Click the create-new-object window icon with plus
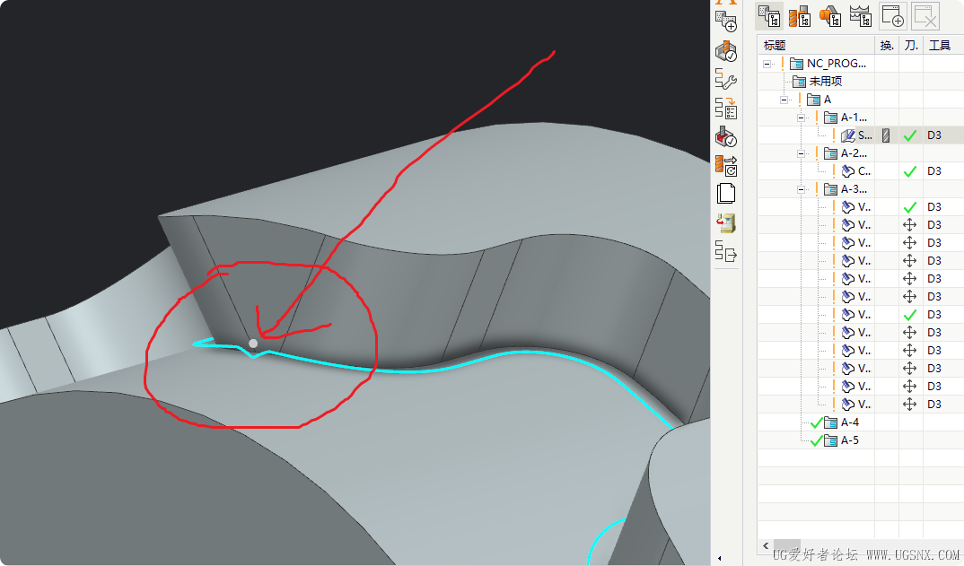The image size is (964, 566). click(893, 16)
